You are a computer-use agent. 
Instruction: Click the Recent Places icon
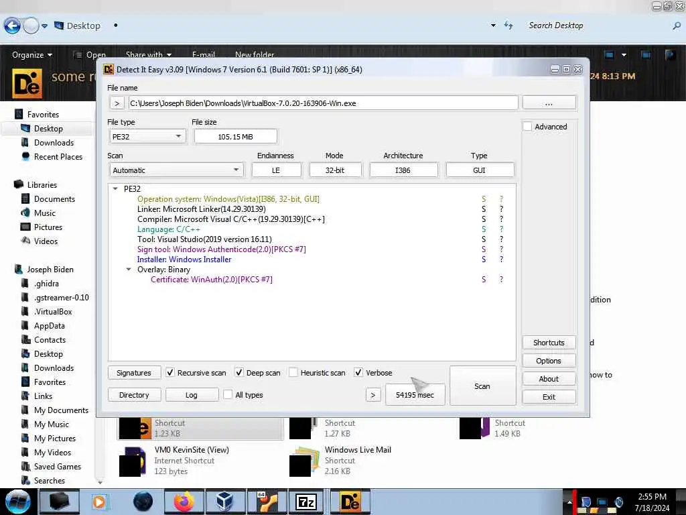click(x=25, y=156)
